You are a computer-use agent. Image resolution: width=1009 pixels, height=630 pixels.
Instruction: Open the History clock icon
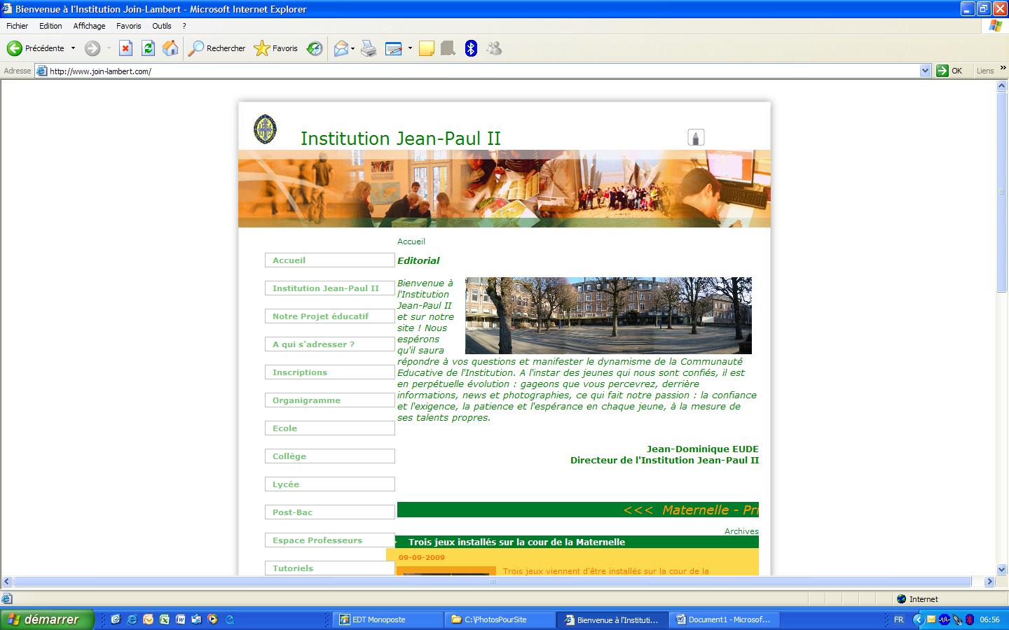315,48
